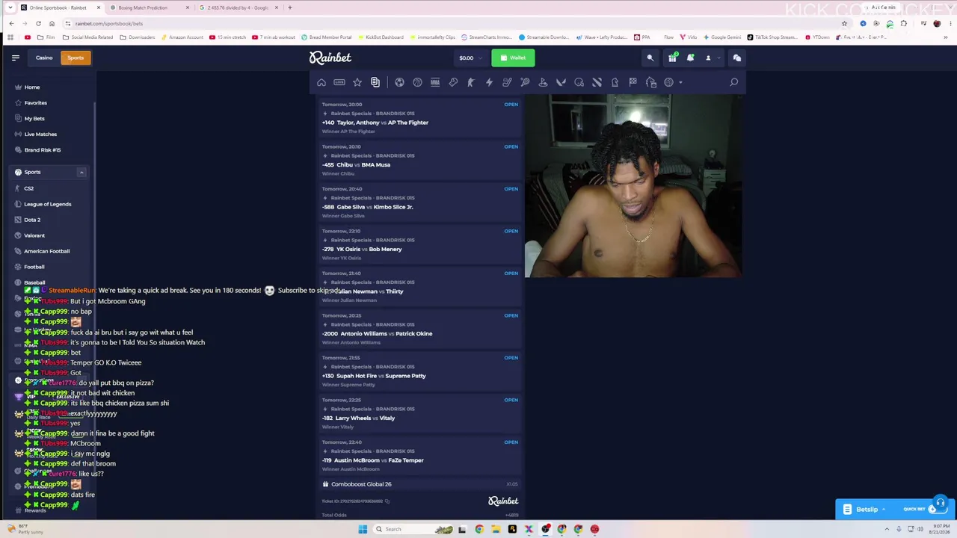This screenshot has height=538, width=957.
Task: Click the green Wallet button
Action: coord(513,58)
